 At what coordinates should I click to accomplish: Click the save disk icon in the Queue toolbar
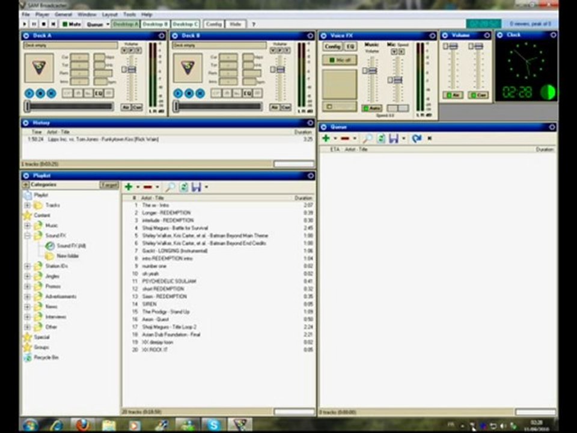click(393, 138)
